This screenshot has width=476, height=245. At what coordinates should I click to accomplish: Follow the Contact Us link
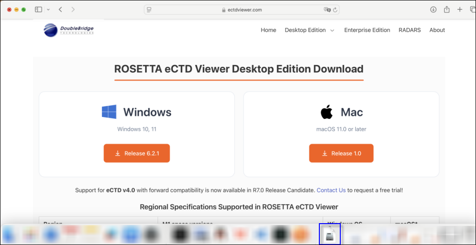tap(331, 190)
